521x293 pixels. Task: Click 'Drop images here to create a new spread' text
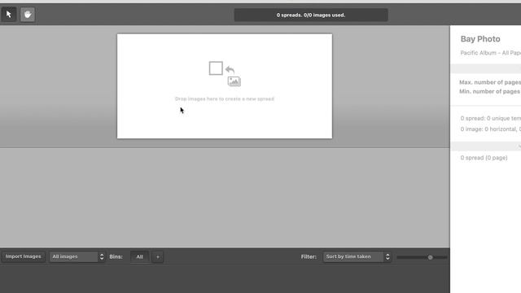click(225, 99)
